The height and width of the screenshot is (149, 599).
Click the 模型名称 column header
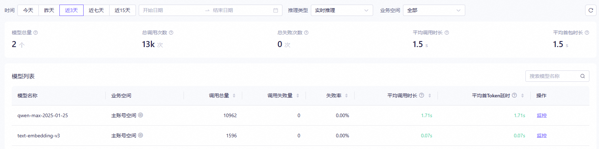(27, 96)
